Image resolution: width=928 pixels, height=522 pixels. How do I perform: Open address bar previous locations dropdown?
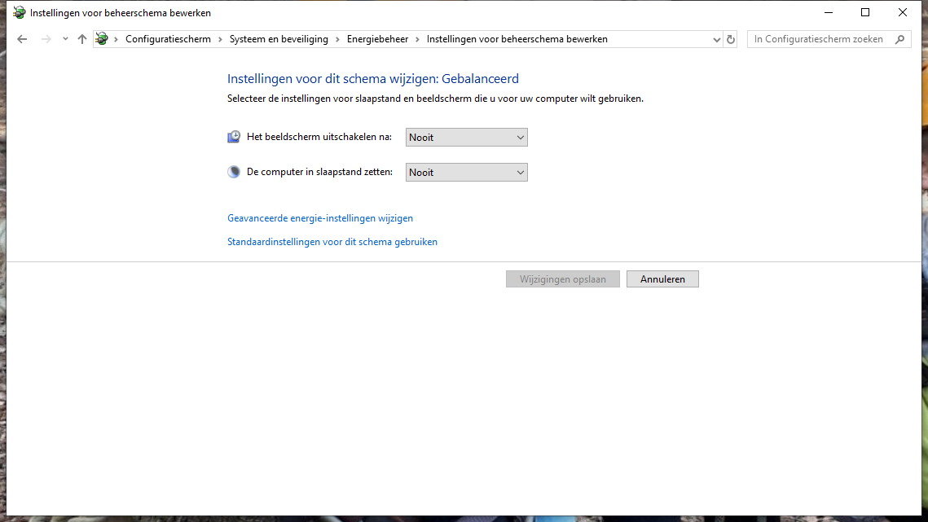(x=716, y=39)
